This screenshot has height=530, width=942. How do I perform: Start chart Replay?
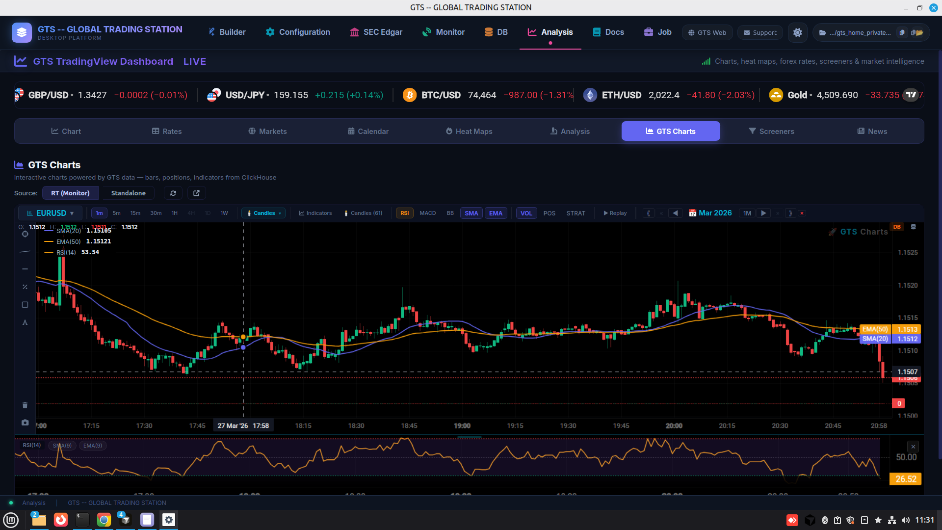(x=615, y=213)
